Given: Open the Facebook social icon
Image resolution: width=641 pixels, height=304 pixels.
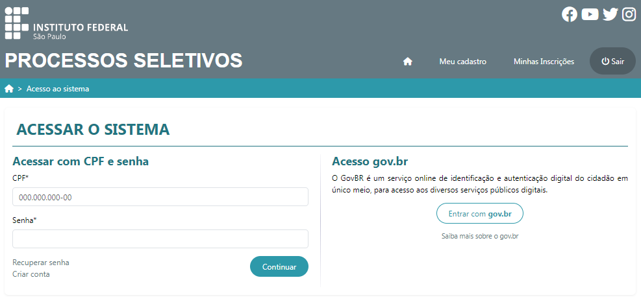Looking at the screenshot, I should point(570,15).
